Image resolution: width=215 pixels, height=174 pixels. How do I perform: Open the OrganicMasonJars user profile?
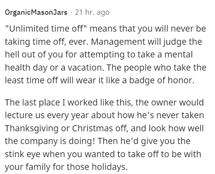click(36, 12)
